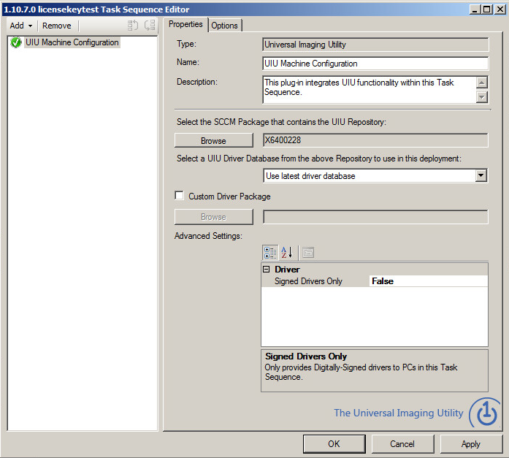Browse for the SCCM Package
509x458 pixels.
(x=213, y=140)
